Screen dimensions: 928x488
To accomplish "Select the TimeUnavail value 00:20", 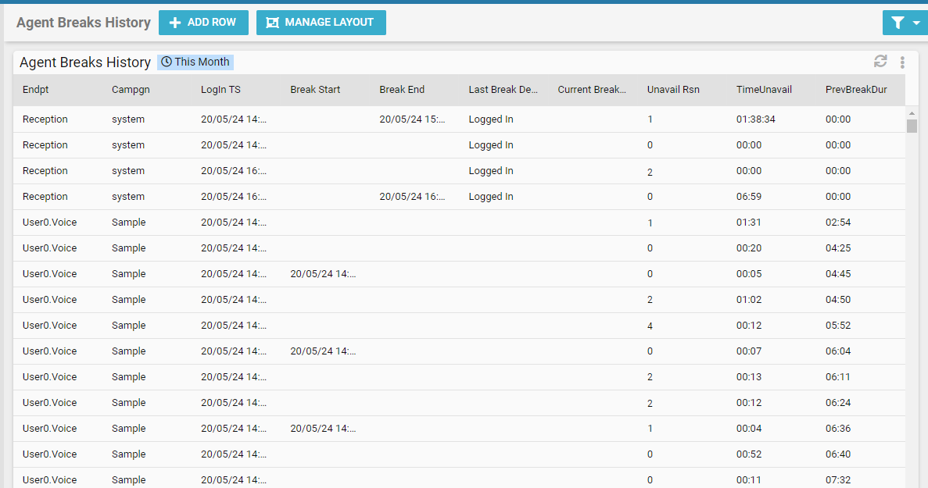I will coord(749,248).
